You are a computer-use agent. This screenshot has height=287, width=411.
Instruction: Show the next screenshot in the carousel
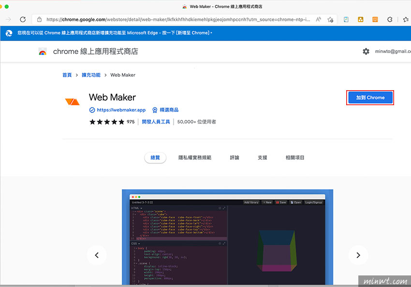[x=358, y=255]
